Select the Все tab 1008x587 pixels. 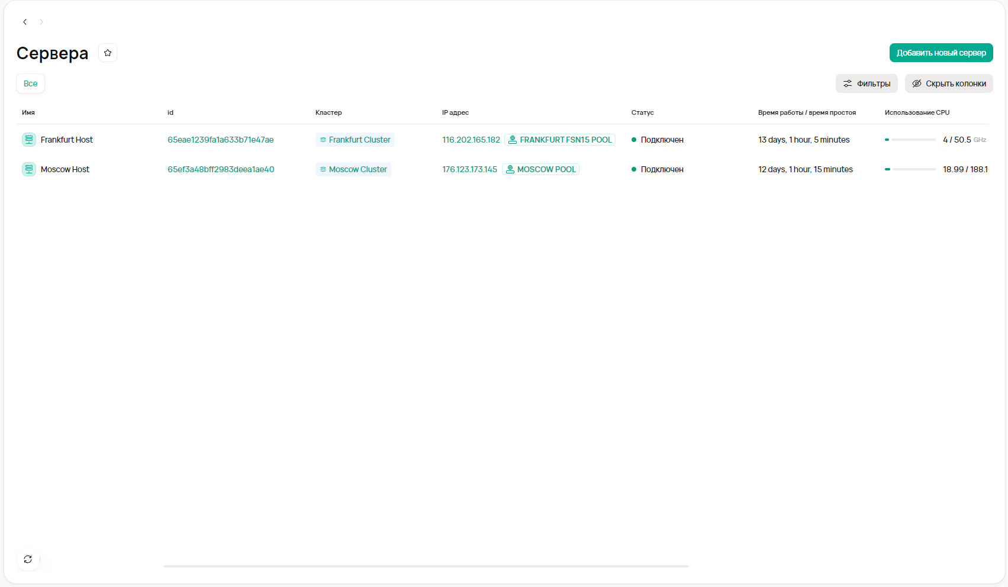(31, 83)
